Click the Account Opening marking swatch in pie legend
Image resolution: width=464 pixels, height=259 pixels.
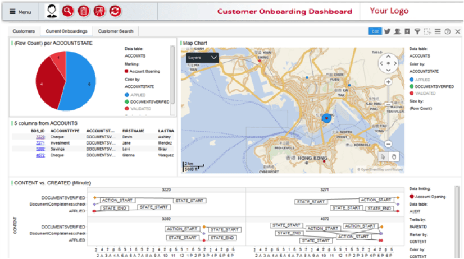click(x=126, y=71)
